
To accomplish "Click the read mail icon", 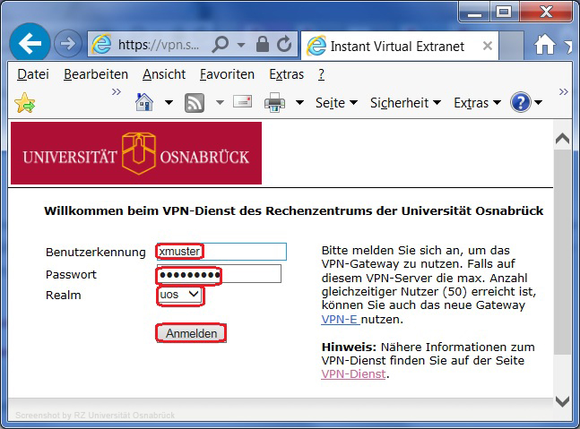I will tap(243, 101).
